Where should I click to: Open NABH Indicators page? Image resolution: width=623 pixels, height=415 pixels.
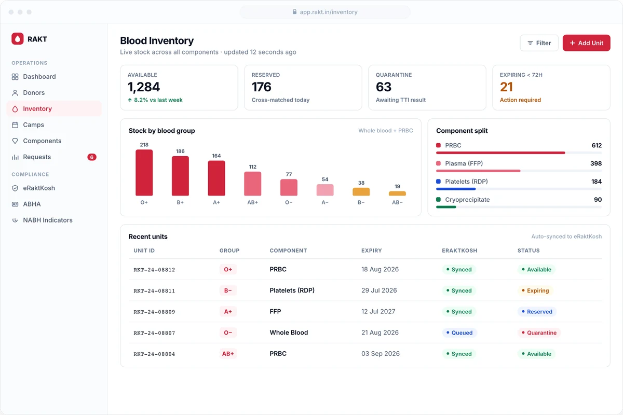[x=54, y=220]
